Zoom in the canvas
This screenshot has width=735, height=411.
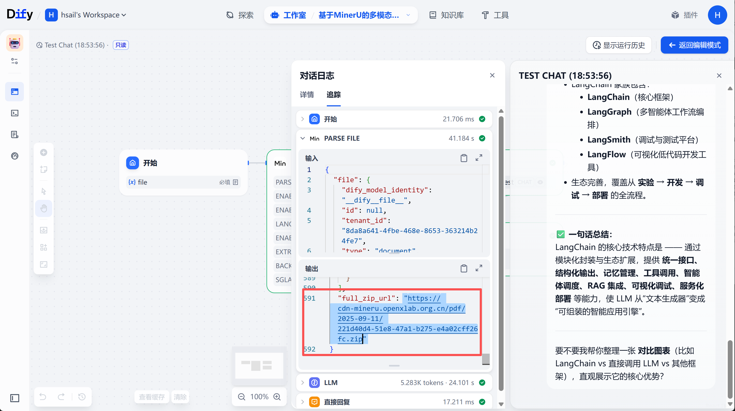click(x=277, y=397)
